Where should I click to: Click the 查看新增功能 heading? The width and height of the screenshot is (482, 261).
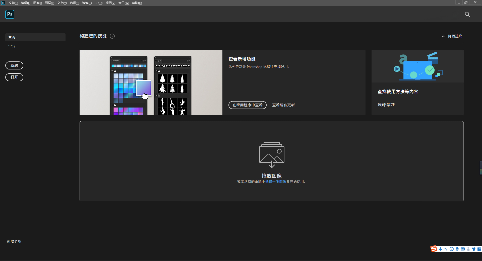pos(242,59)
